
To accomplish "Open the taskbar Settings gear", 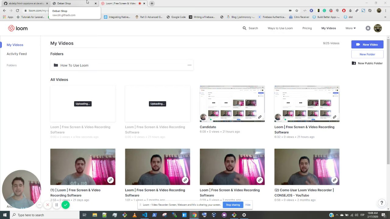I will click(244, 215).
